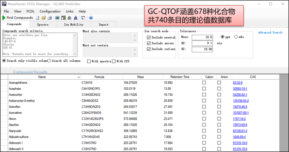Create a new PCDL with the blank page icon
Image resolution: width=289 pixels, height=152 pixels.
click(x=37, y=18)
